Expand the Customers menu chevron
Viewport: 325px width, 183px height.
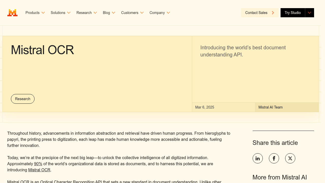pyautogui.click(x=142, y=13)
